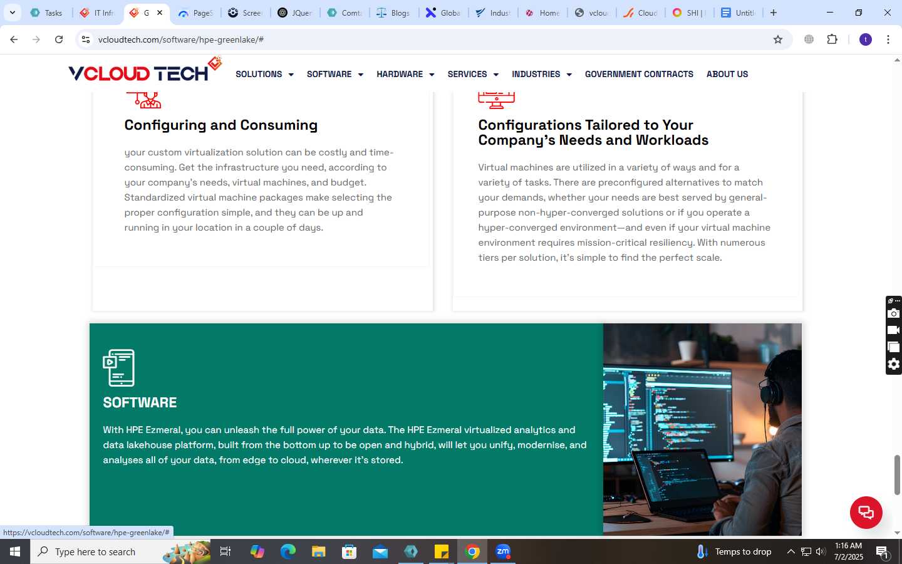Switch to the PageS browser tab
Image resolution: width=902 pixels, height=564 pixels.
pyautogui.click(x=196, y=13)
